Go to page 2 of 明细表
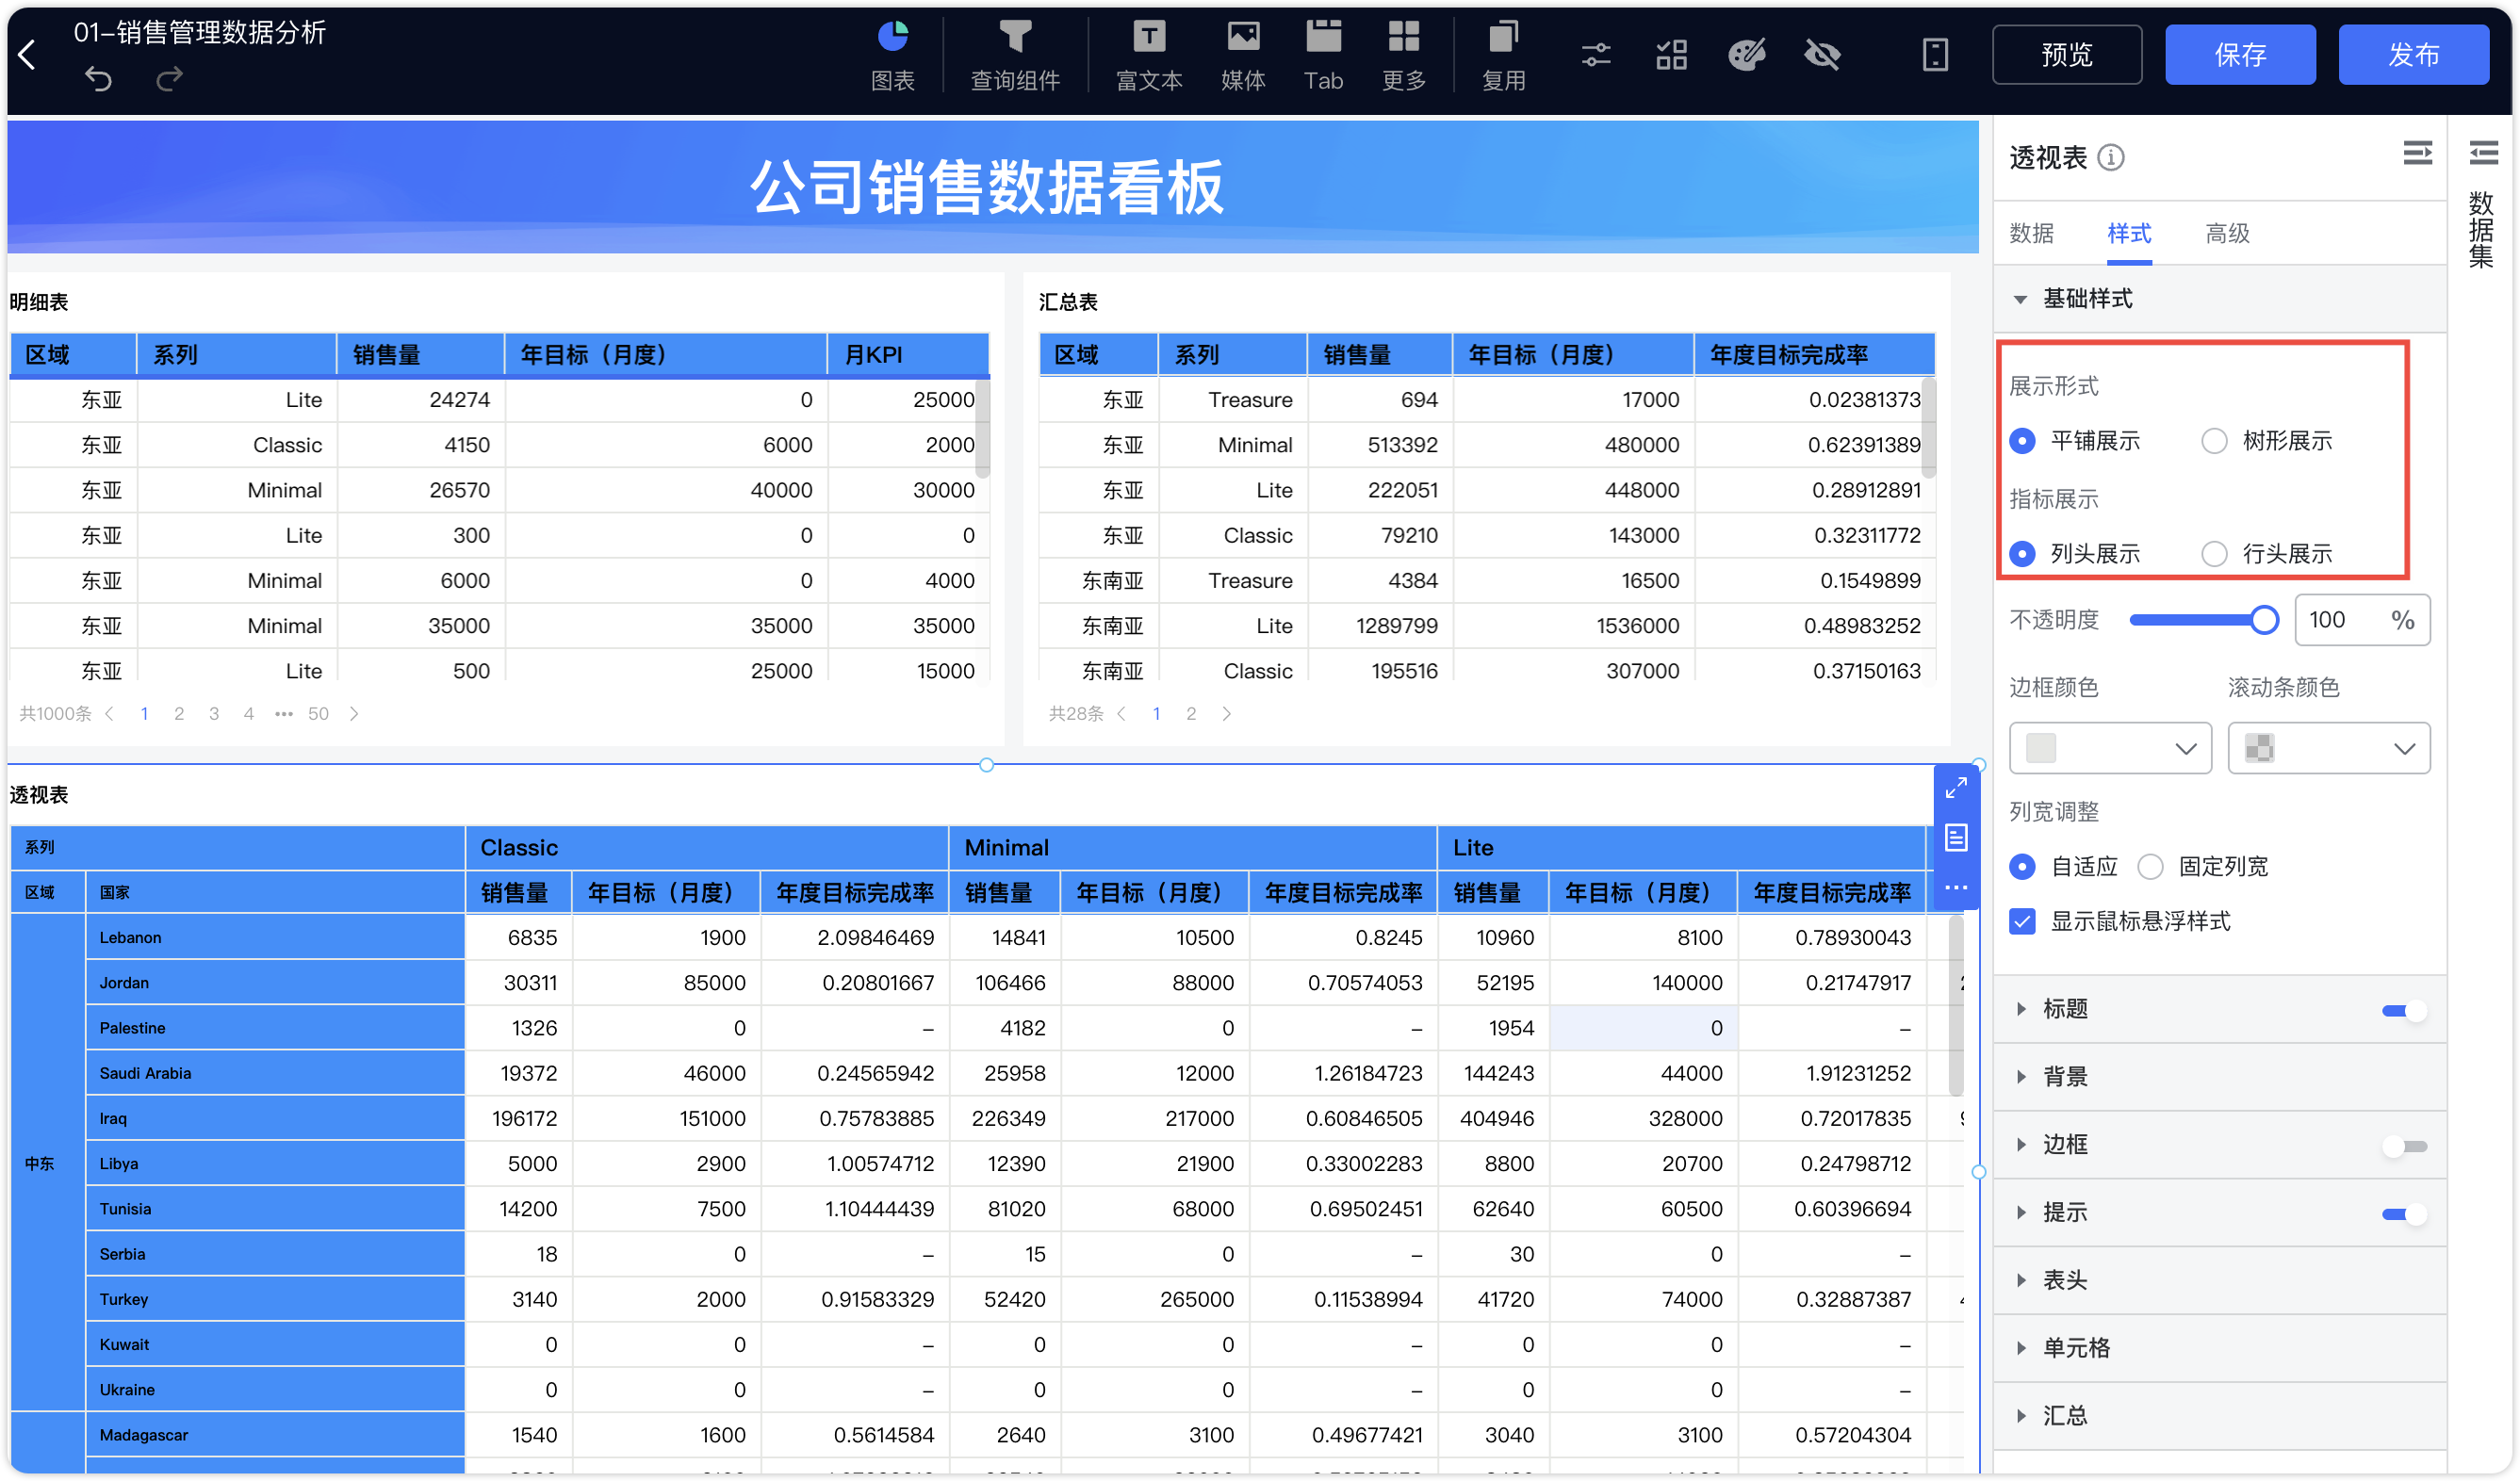 (x=179, y=713)
